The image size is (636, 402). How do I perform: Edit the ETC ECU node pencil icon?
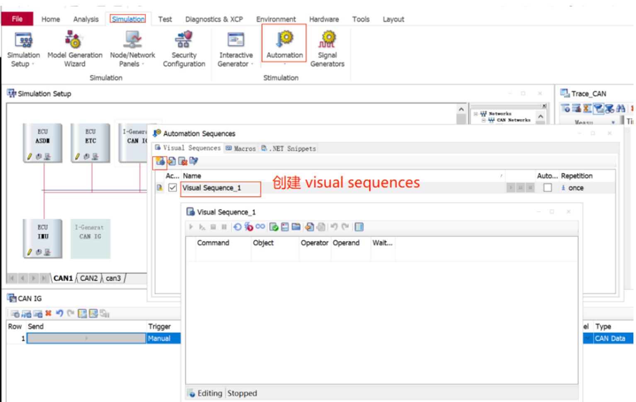pyautogui.click(x=77, y=156)
